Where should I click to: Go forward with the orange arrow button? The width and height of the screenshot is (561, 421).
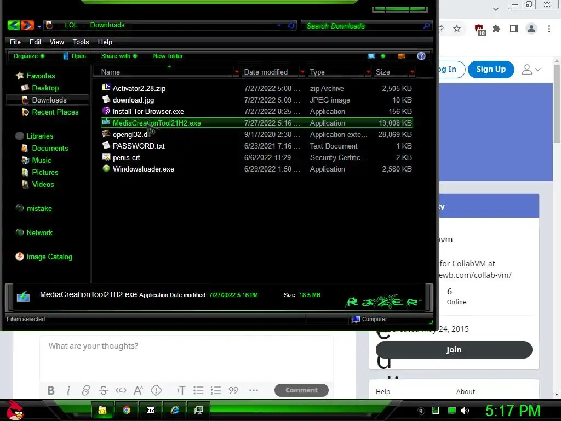coord(27,25)
